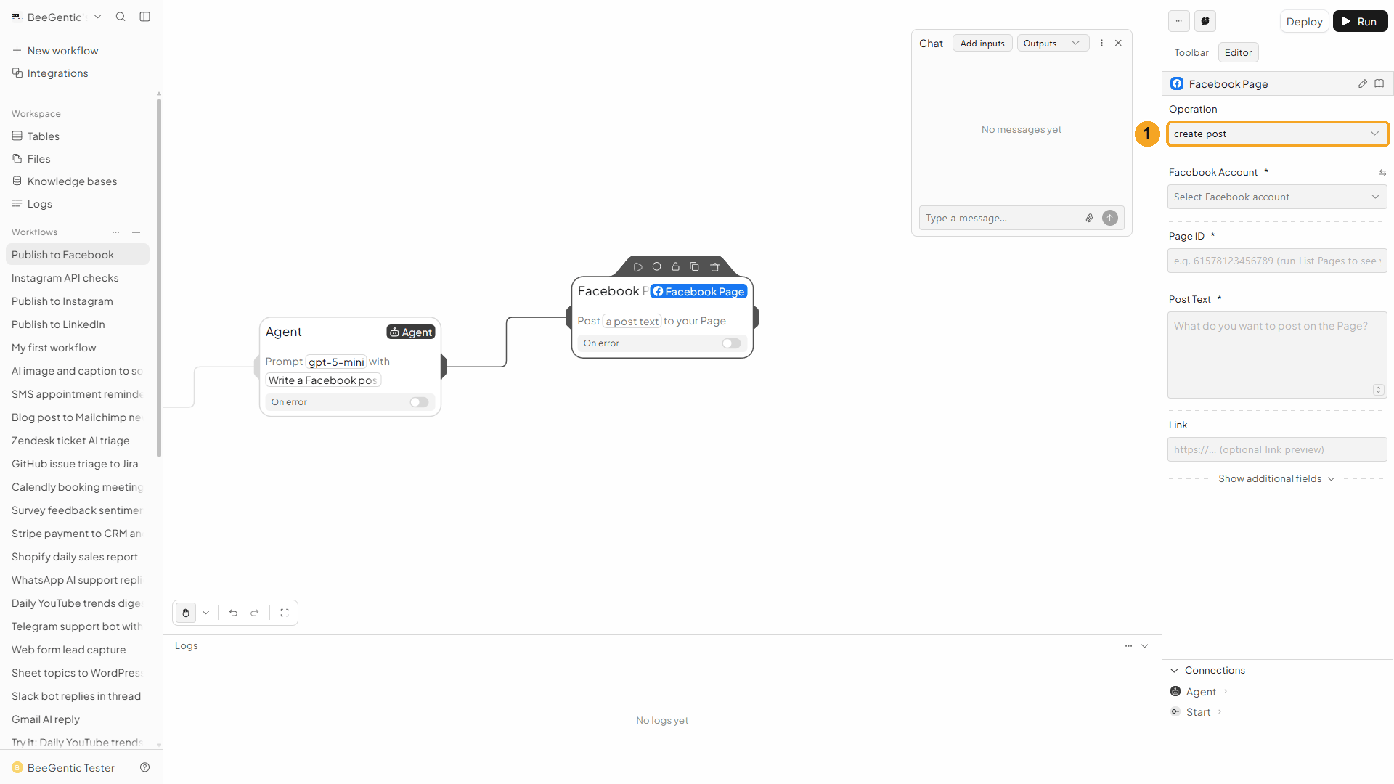The width and height of the screenshot is (1394, 784).
Task: Click the attachment paperclip in chat
Action: tap(1089, 218)
